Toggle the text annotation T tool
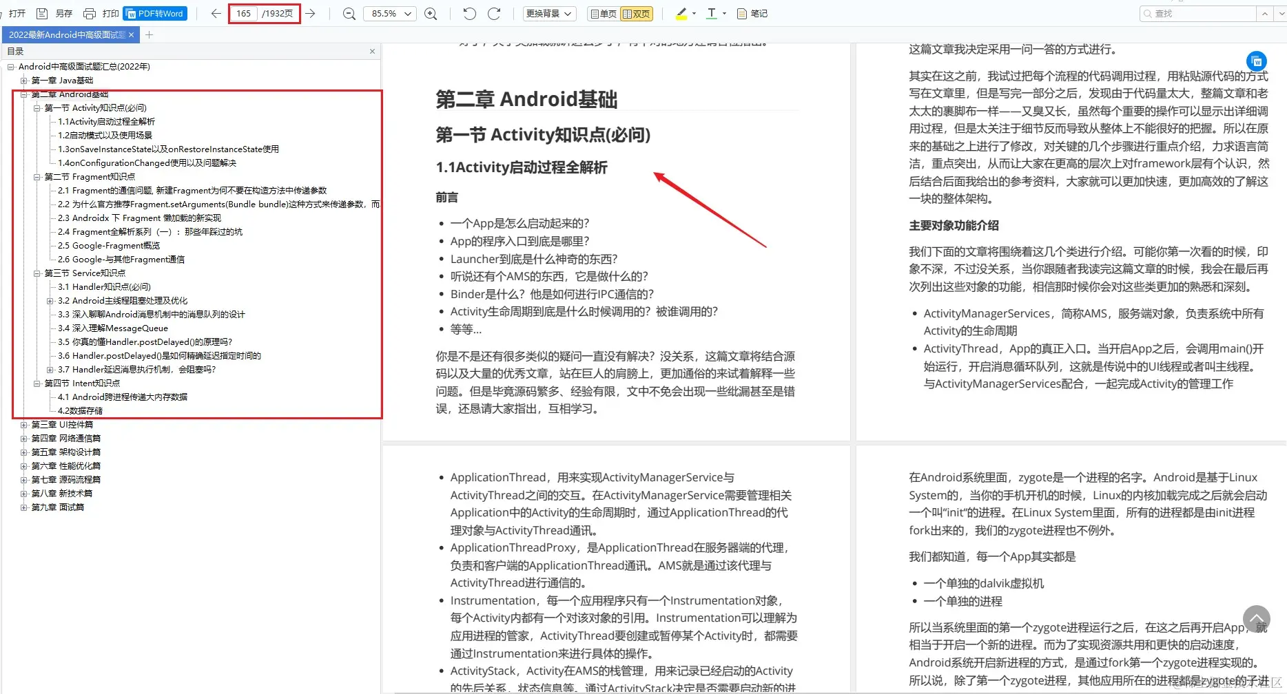 coord(713,13)
